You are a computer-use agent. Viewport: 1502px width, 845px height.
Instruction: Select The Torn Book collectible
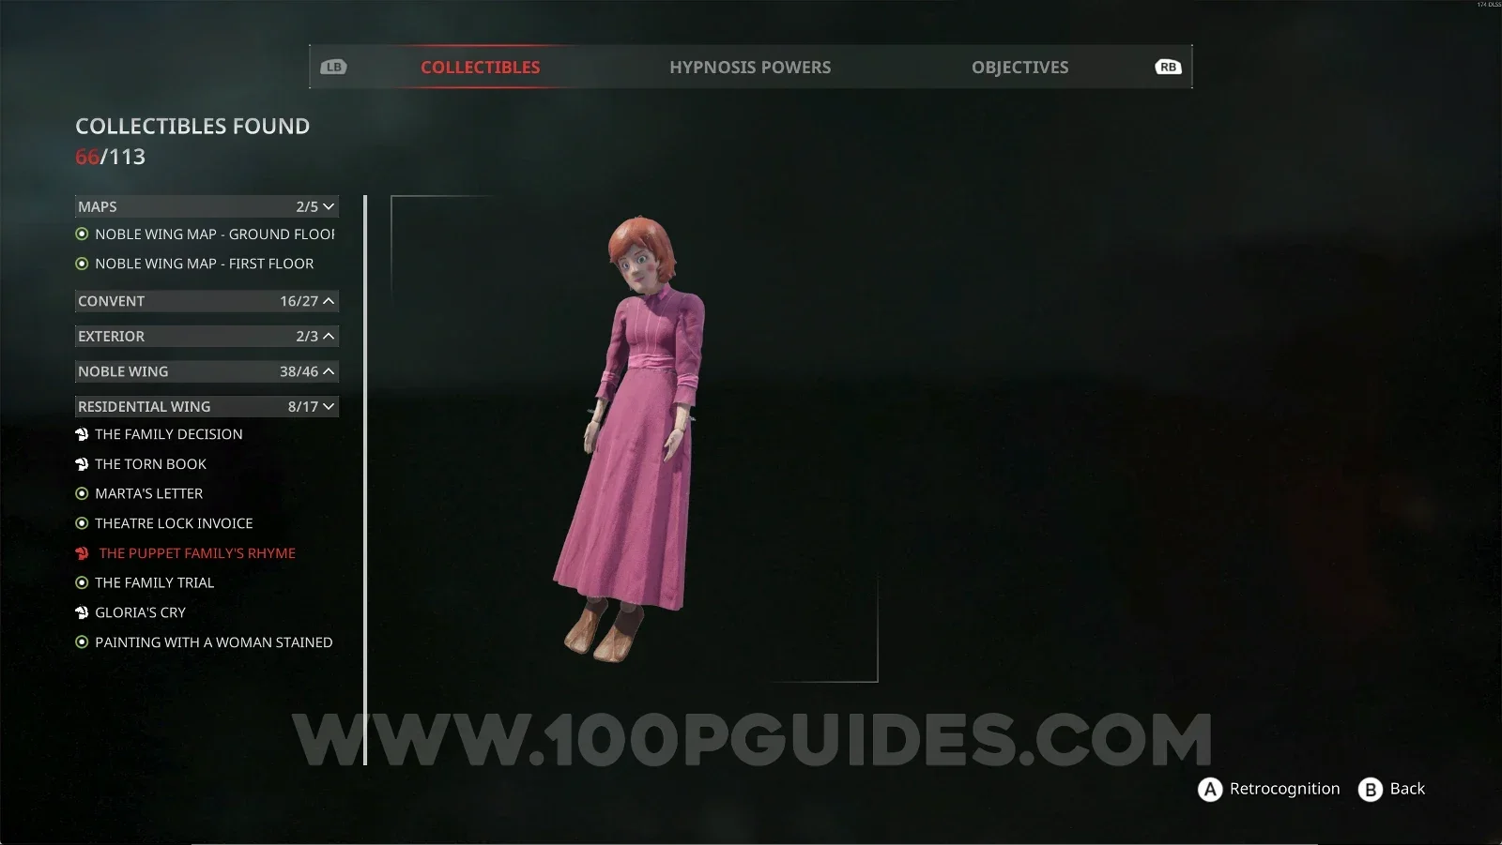(x=150, y=464)
